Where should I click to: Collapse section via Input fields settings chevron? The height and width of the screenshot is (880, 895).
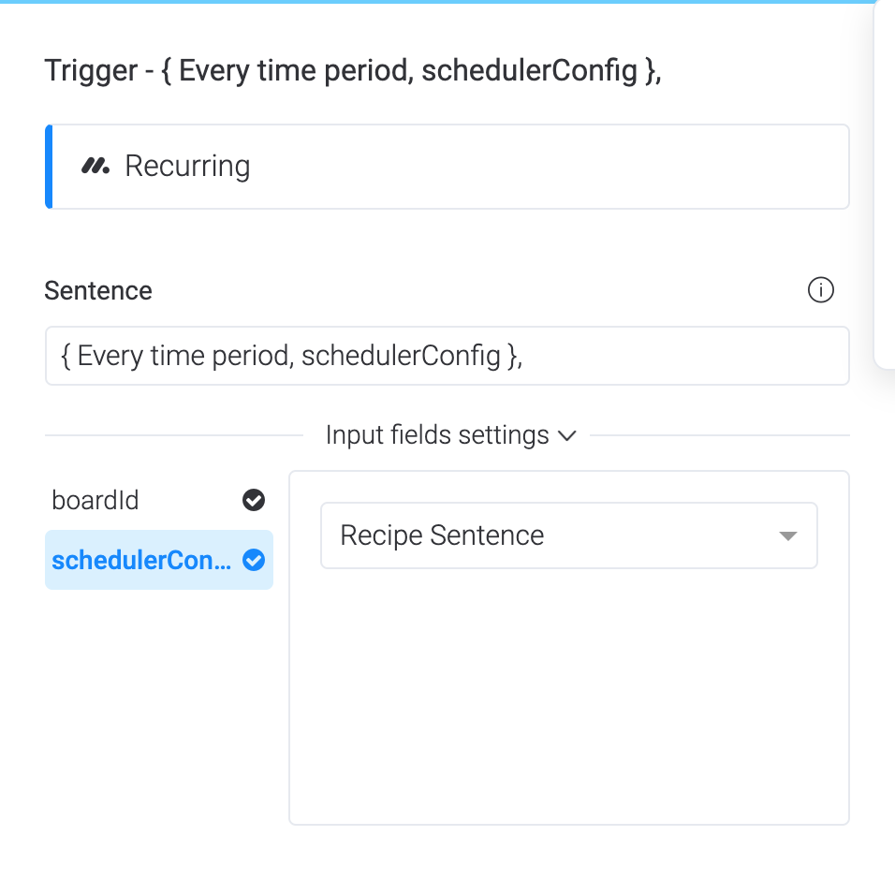click(566, 436)
